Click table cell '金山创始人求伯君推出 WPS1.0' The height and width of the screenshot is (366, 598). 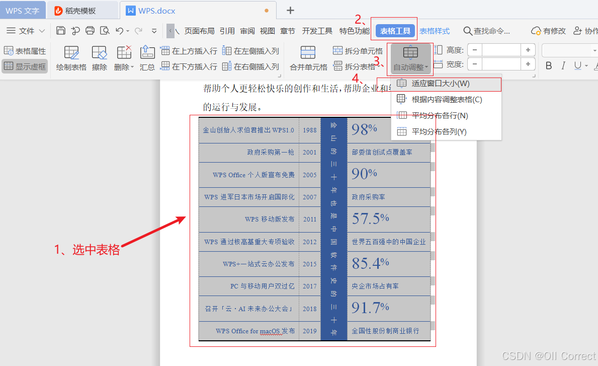(x=248, y=130)
